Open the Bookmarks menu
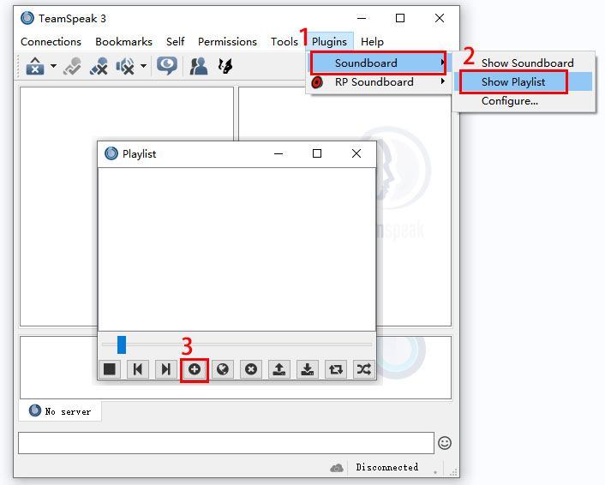 [x=124, y=42]
